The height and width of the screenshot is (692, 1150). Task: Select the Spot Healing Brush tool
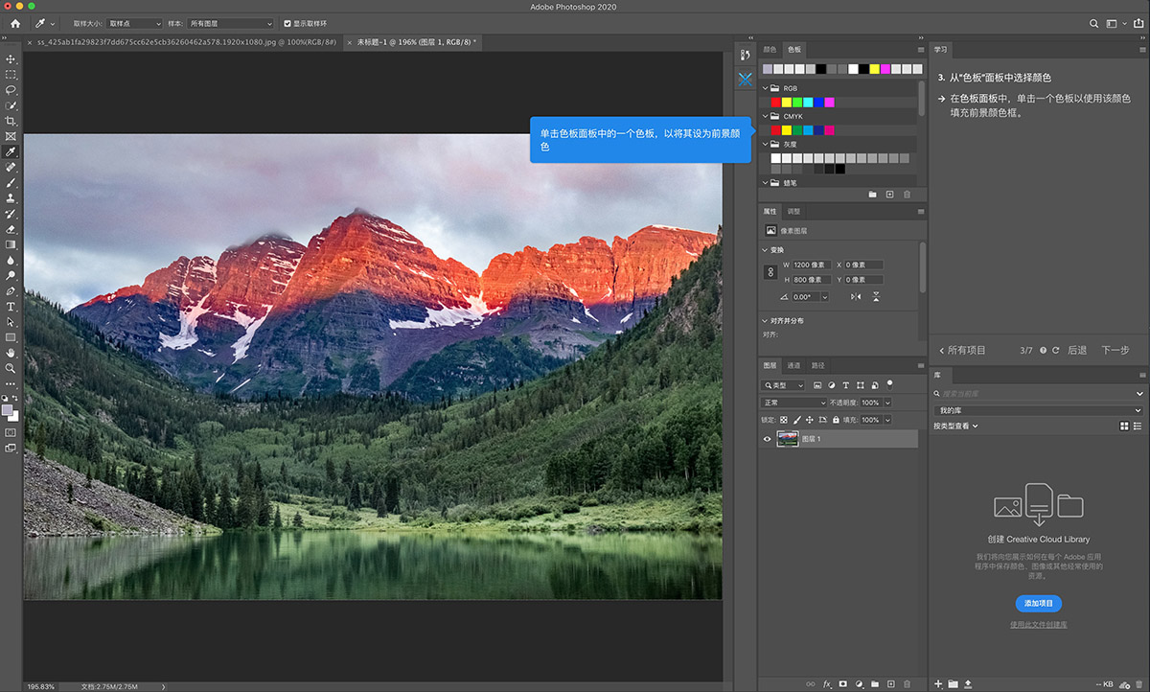pos(11,168)
